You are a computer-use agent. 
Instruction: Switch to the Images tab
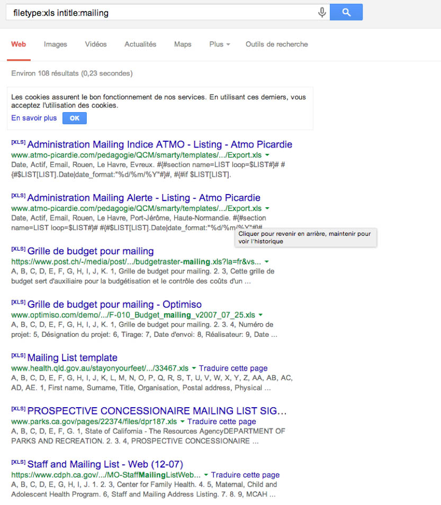(x=56, y=44)
